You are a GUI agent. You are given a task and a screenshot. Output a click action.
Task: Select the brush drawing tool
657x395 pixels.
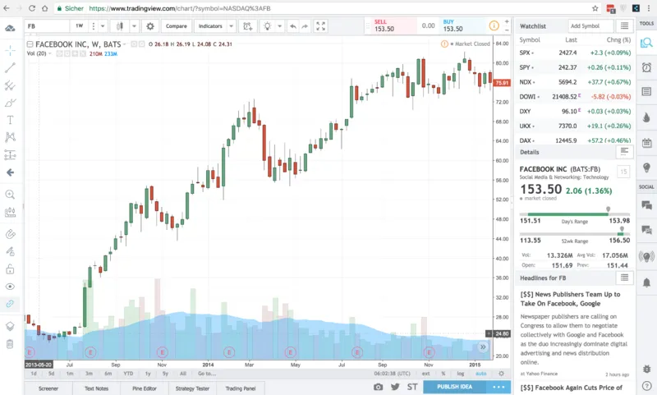pos(10,103)
